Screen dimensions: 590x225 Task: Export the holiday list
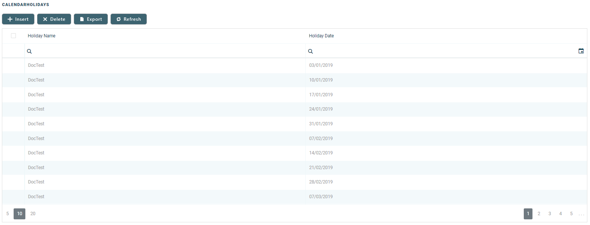91,19
